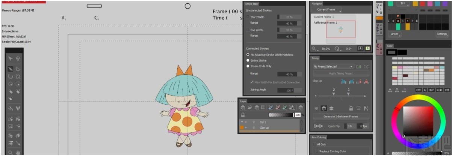
Task: Expand the Linear interpolation dropdown
Action: pyautogui.click(x=395, y=34)
